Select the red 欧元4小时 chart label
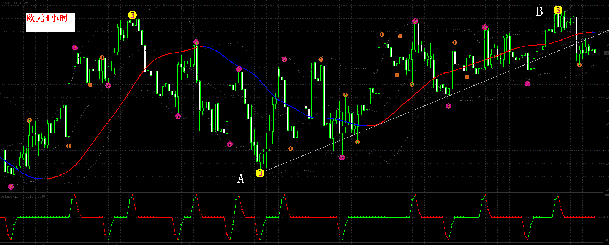 (x=47, y=18)
